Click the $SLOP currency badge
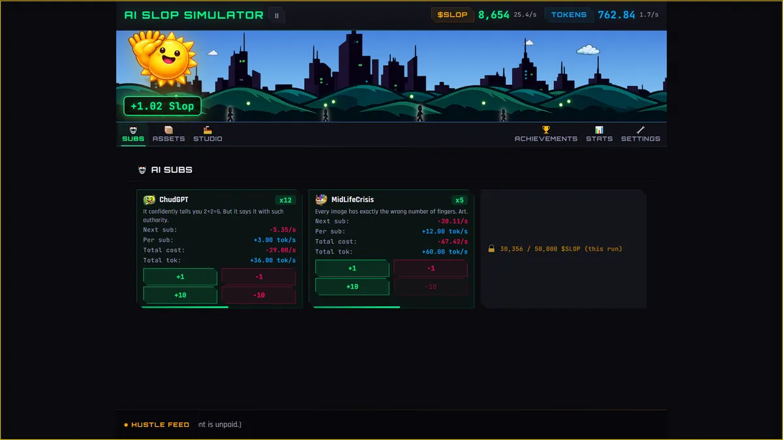This screenshot has width=783, height=440. tap(452, 14)
